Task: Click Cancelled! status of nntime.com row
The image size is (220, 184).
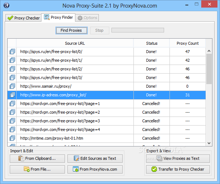Action: pyautogui.click(x=151, y=139)
